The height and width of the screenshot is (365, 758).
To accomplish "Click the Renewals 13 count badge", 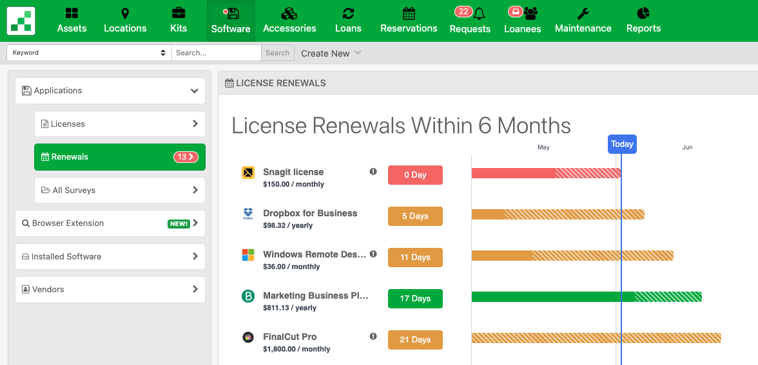I will (x=186, y=157).
